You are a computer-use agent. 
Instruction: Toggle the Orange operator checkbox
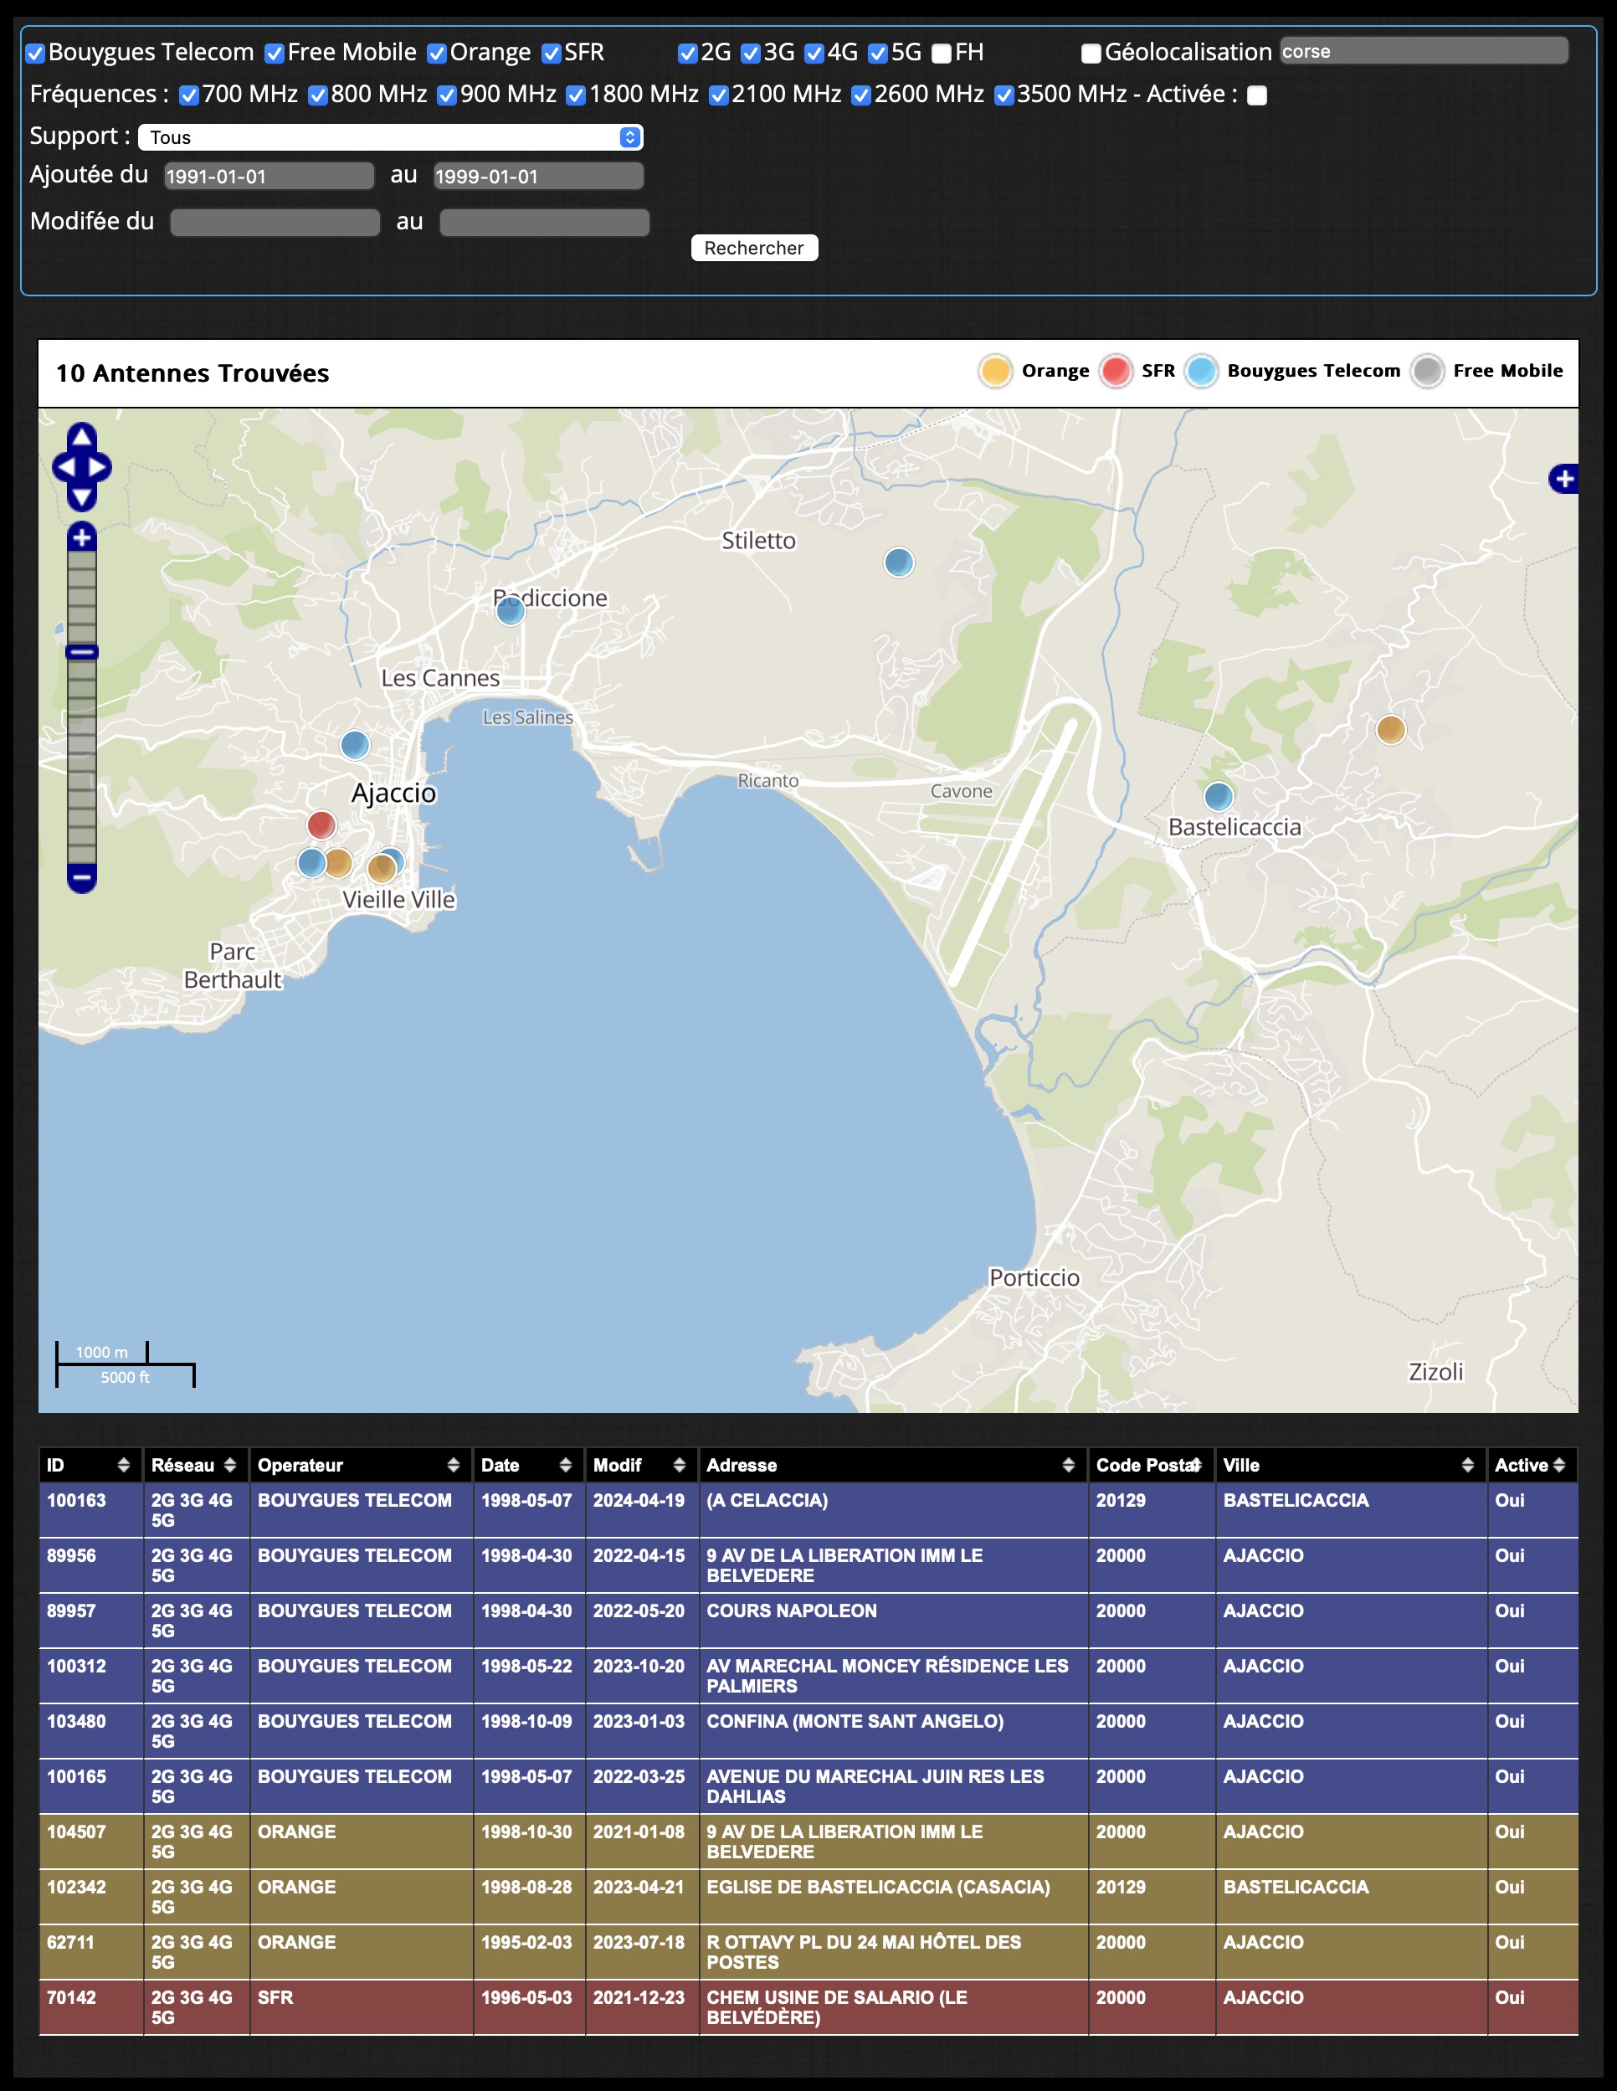click(x=437, y=54)
